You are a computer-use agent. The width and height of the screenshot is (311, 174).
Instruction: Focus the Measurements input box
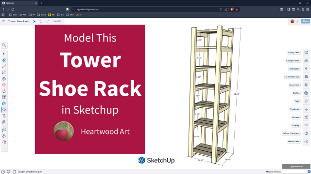coord(294,172)
